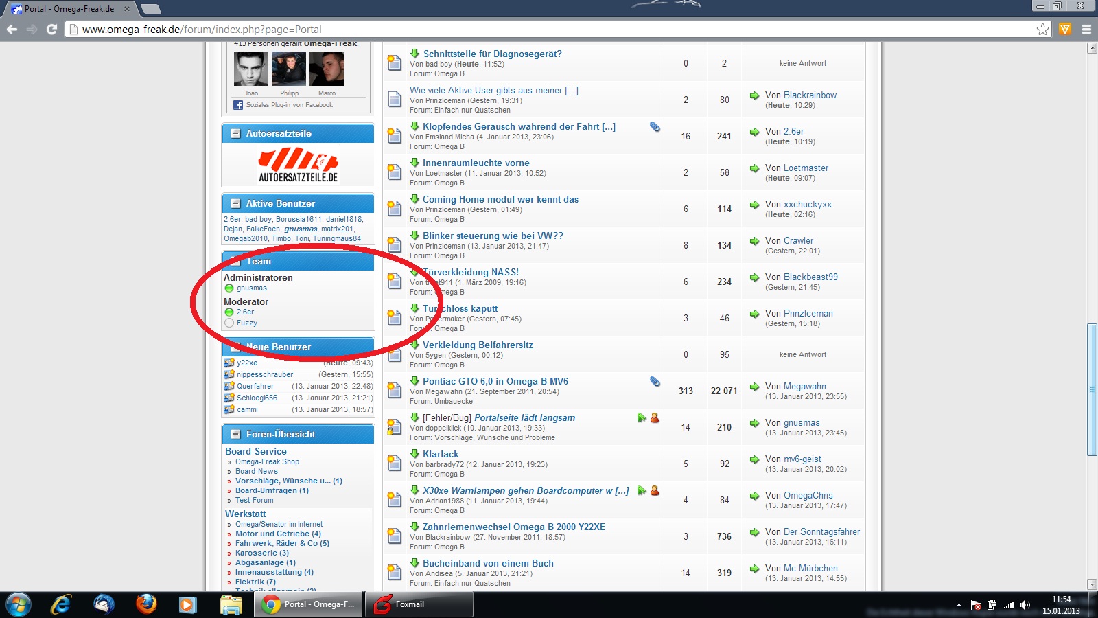1098x618 pixels.
Task: Click the URL address bar
Action: [x=549, y=29]
